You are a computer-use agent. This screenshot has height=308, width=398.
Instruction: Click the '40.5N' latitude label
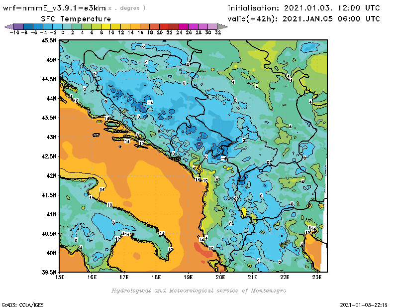49,234
